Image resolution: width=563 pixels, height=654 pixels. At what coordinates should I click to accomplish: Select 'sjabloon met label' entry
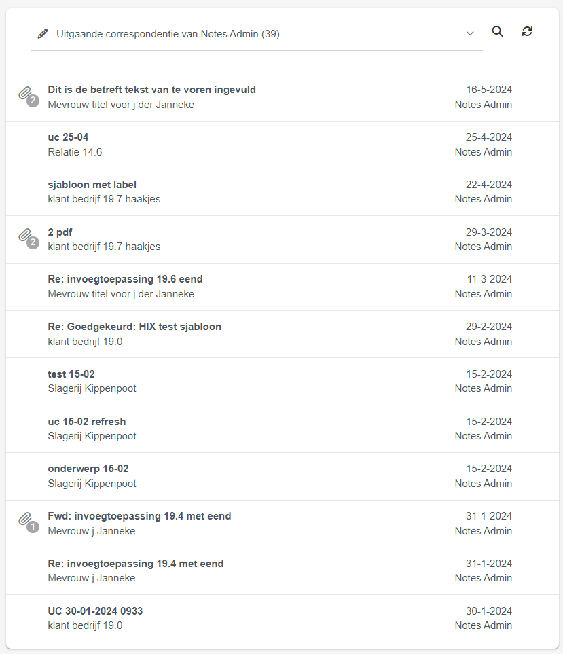click(x=283, y=192)
